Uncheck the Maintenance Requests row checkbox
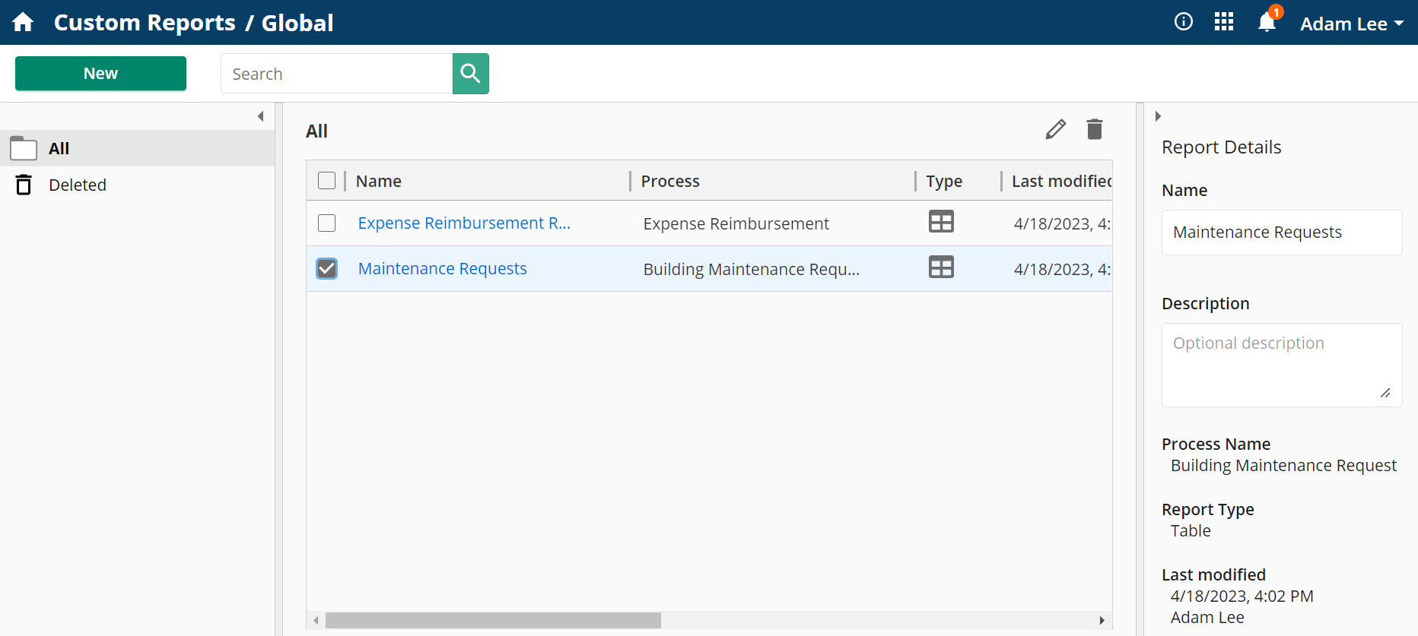The height and width of the screenshot is (636, 1418). point(326,268)
